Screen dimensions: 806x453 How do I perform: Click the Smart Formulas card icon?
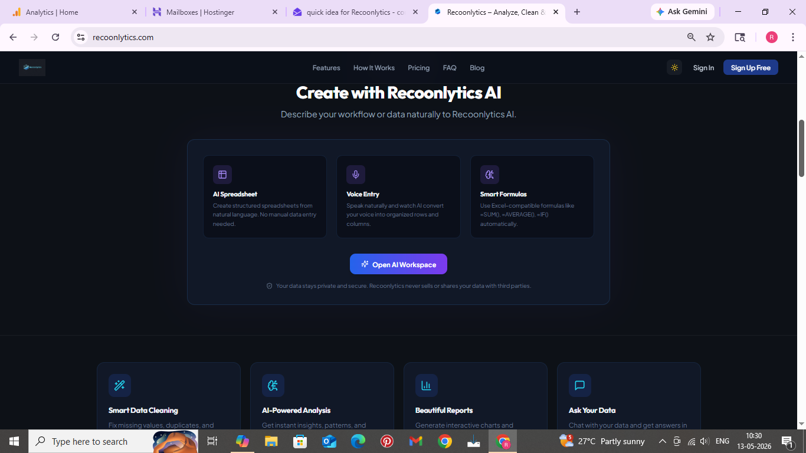pyautogui.click(x=490, y=175)
